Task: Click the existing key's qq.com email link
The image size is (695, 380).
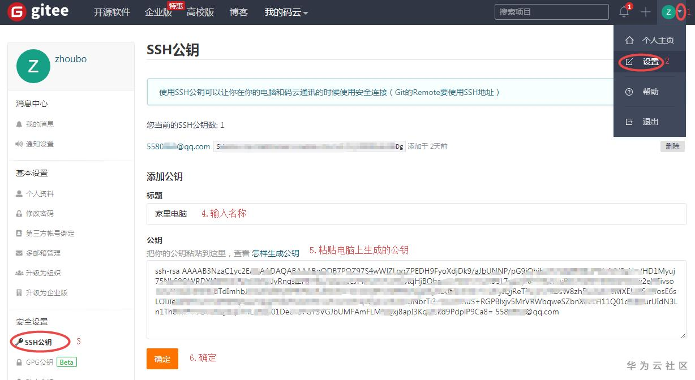Action: (178, 146)
